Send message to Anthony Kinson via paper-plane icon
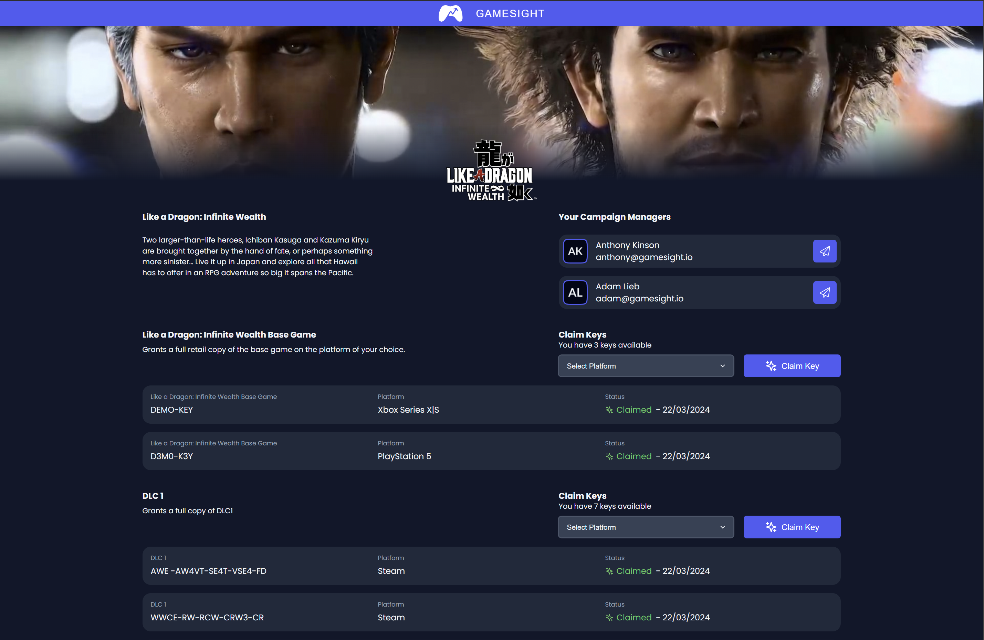 (x=824, y=251)
